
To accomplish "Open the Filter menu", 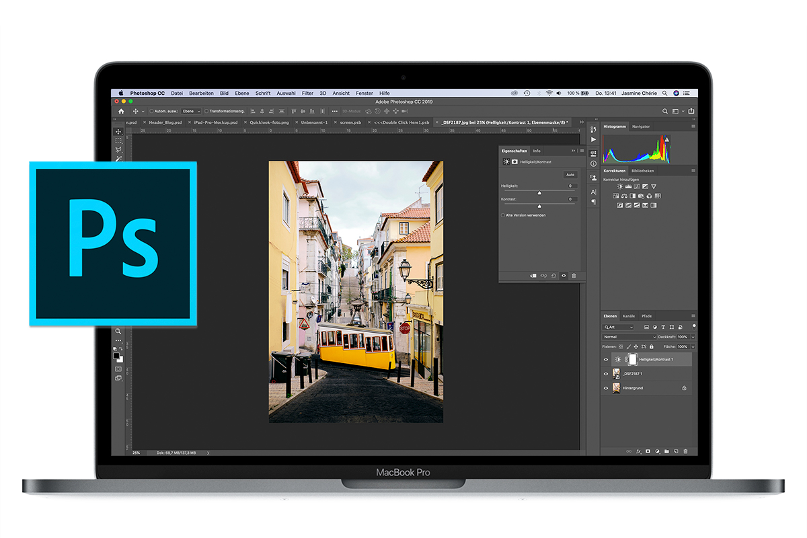I will pyautogui.click(x=307, y=93).
